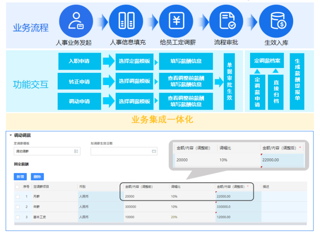Click the 人事业务发起 person icon
Viewport: 320px width, 235px height.
click(76, 21)
